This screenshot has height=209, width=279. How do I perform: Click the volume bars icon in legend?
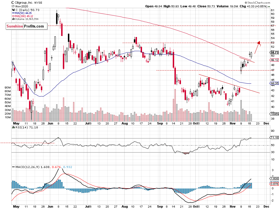pyautogui.click(x=13, y=19)
